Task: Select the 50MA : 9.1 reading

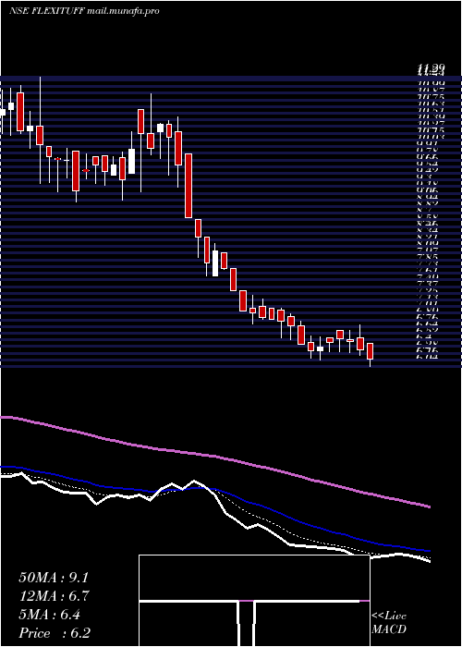Action: (x=54, y=578)
